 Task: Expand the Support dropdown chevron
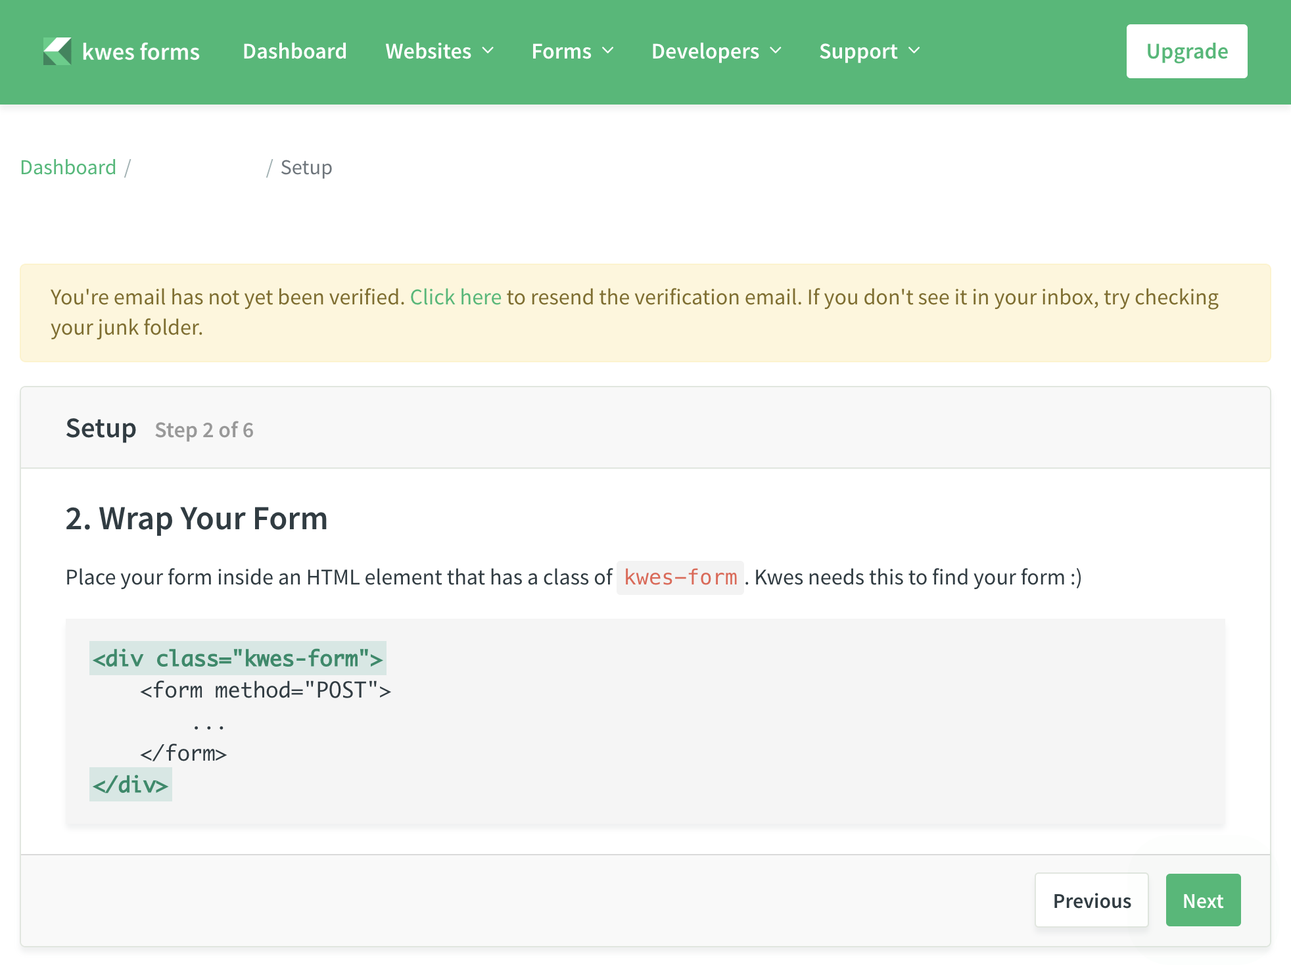pos(914,51)
